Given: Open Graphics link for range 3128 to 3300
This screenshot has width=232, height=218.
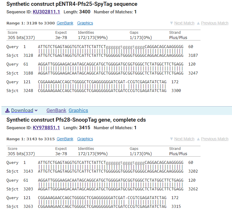Looking at the screenshot, I should click(x=85, y=23).
